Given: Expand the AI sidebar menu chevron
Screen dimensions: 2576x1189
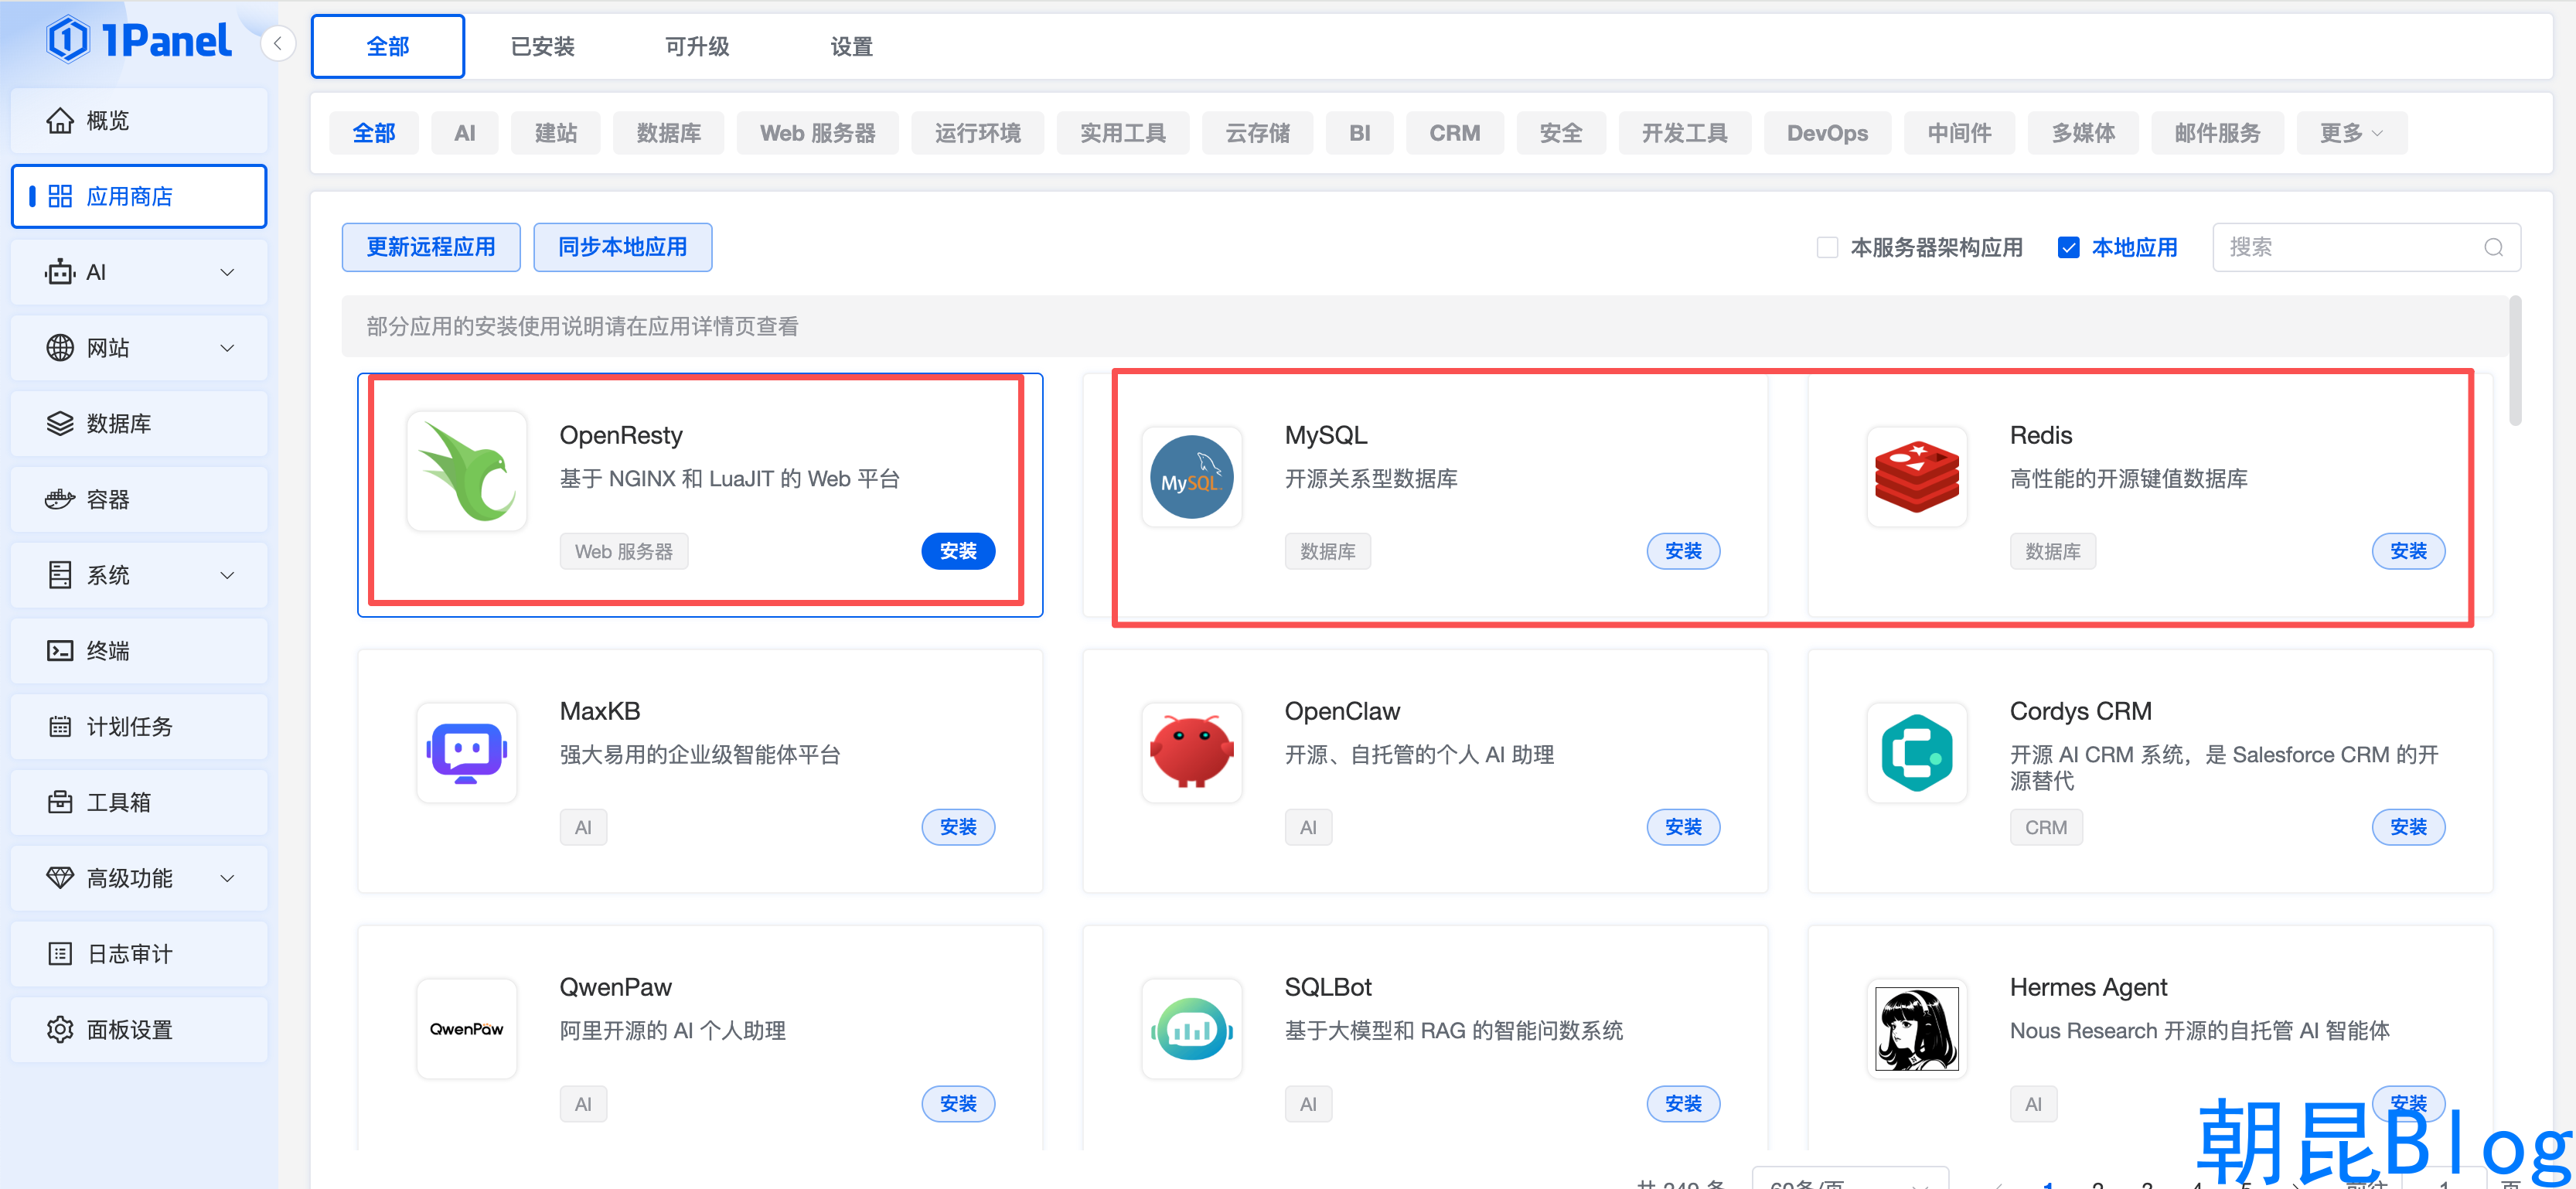Looking at the screenshot, I should pos(228,272).
